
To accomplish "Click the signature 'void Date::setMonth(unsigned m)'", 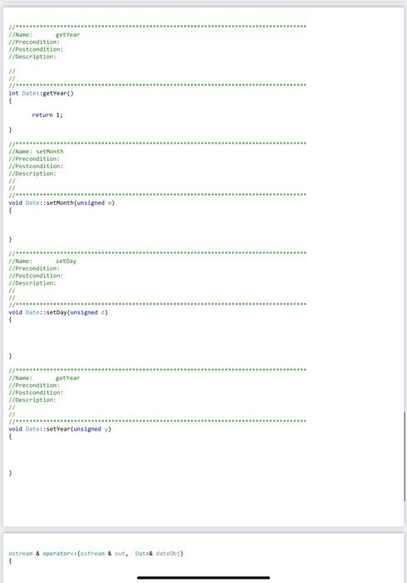I will pos(62,202).
